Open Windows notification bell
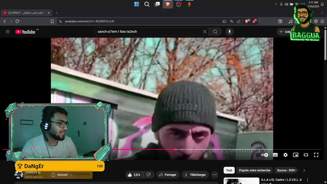The image size is (327, 184). pyautogui.click(x=322, y=4)
